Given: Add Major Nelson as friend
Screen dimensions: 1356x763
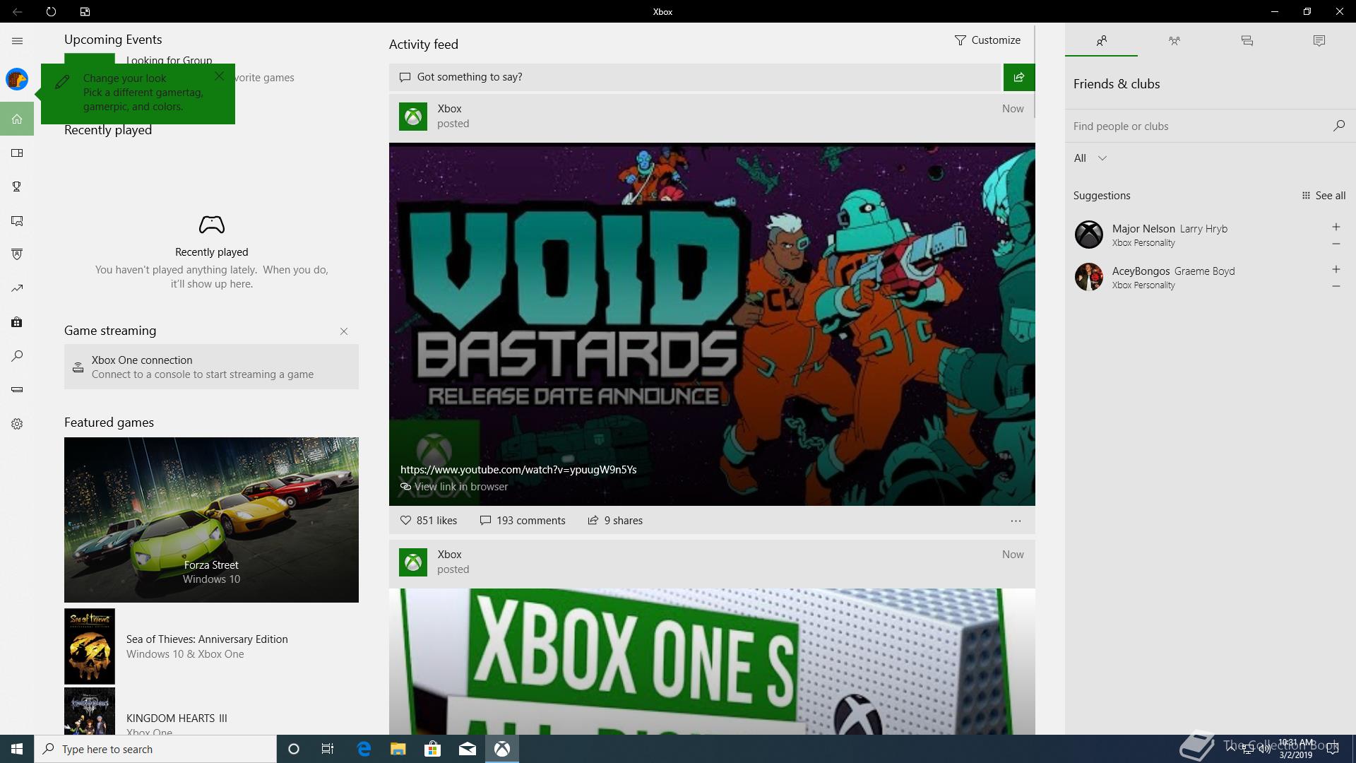Looking at the screenshot, I should pyautogui.click(x=1336, y=227).
